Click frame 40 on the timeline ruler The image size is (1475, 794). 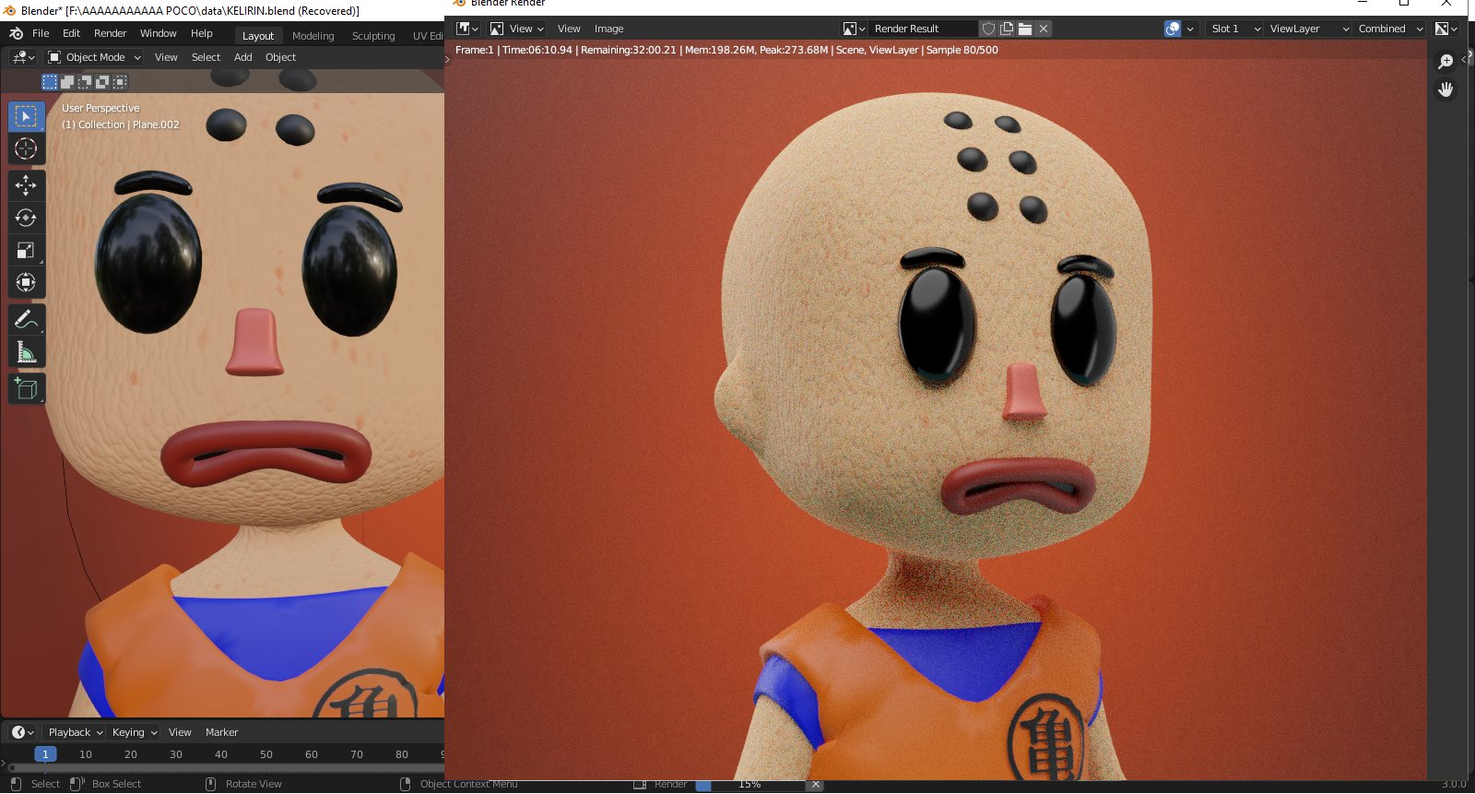(221, 754)
